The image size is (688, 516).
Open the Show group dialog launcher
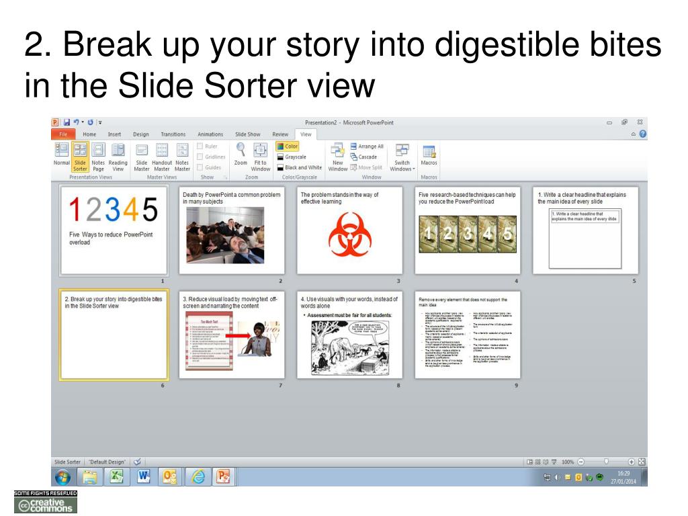(x=226, y=177)
